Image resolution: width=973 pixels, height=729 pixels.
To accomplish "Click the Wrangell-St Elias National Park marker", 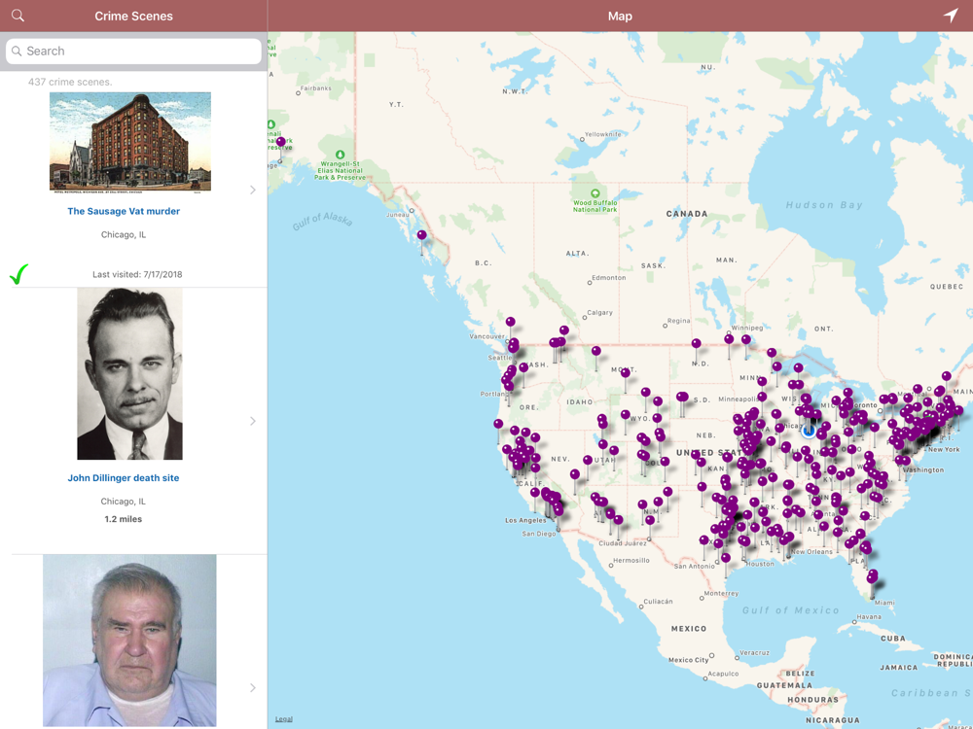I will pyautogui.click(x=340, y=155).
